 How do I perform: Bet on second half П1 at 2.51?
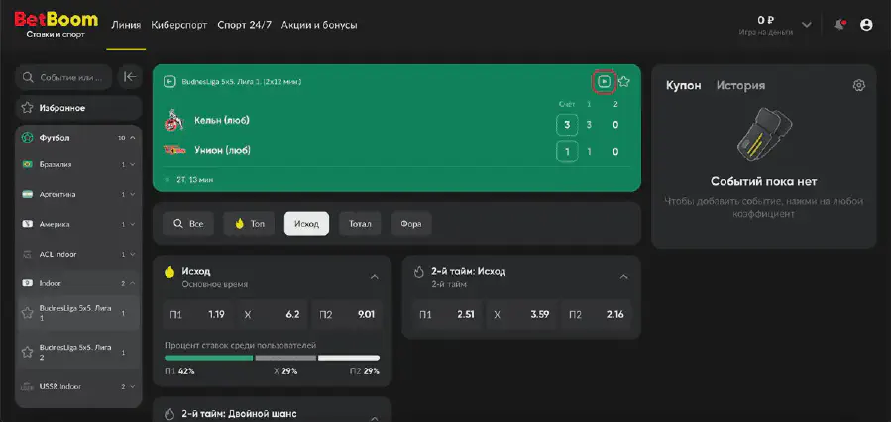pos(447,314)
